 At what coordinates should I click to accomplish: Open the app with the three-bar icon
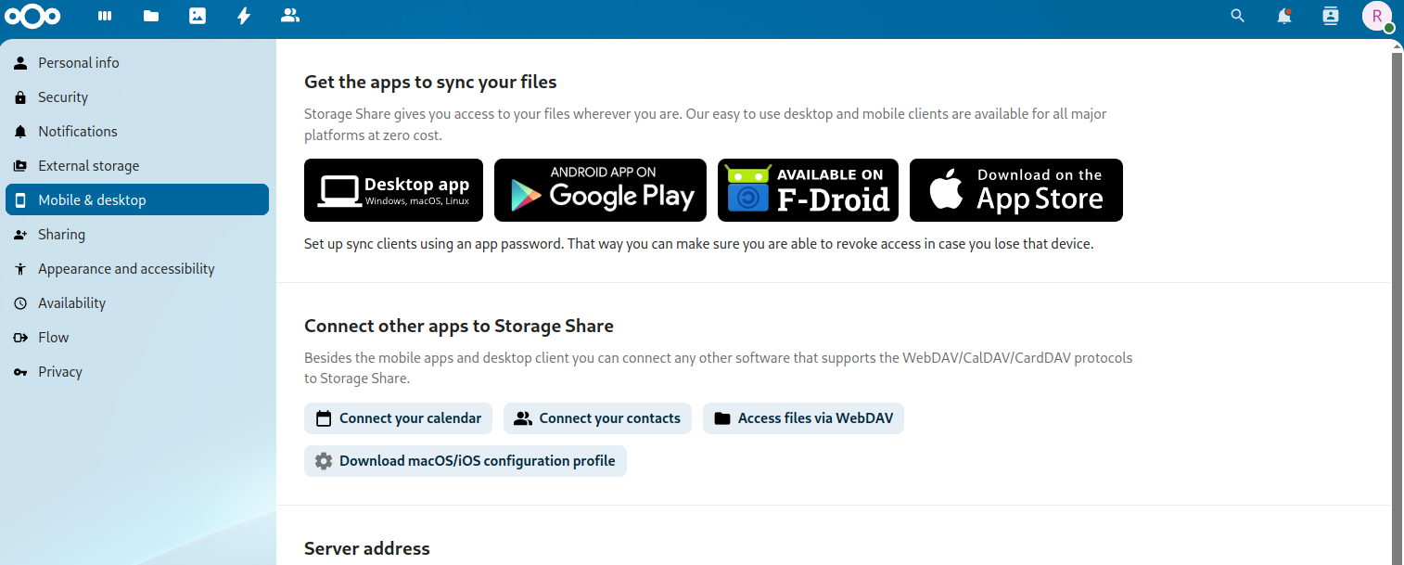105,16
